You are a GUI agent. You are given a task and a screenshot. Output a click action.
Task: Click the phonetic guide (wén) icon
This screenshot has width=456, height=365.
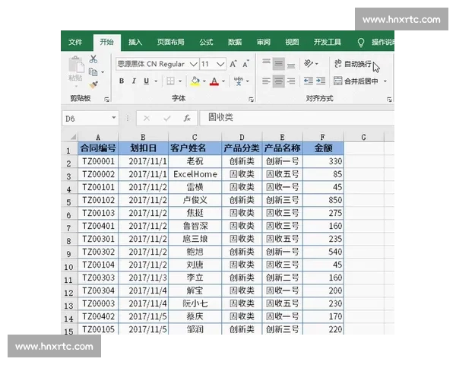click(239, 81)
